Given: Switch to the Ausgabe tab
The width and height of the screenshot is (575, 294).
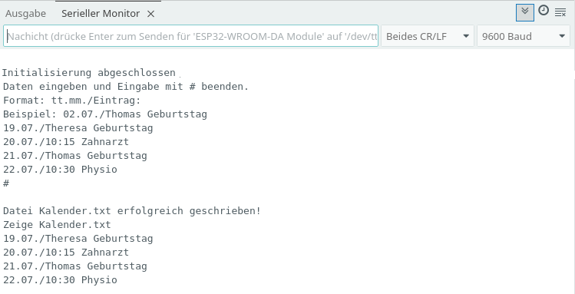Looking at the screenshot, I should pyautogui.click(x=25, y=14).
